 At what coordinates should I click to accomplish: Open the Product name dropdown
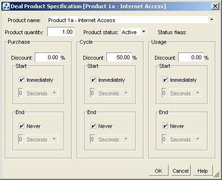tap(212, 20)
